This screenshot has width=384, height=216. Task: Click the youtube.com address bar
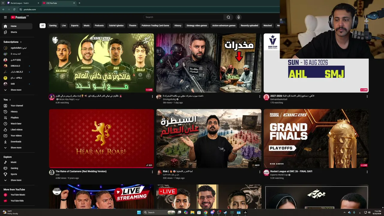[30, 9]
